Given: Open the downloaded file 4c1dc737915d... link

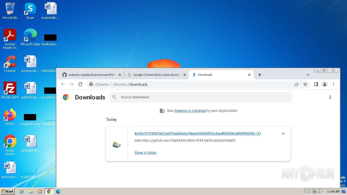Looking at the screenshot, I should (x=197, y=134).
